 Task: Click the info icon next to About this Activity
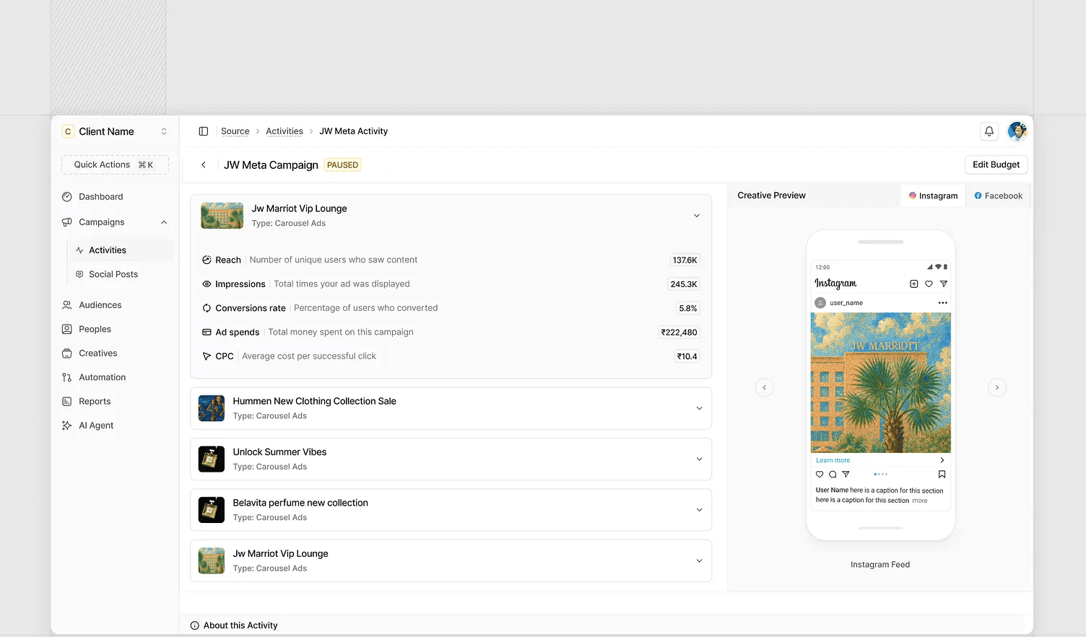(195, 625)
